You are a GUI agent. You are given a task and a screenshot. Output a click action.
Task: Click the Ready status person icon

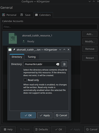point(24,41)
